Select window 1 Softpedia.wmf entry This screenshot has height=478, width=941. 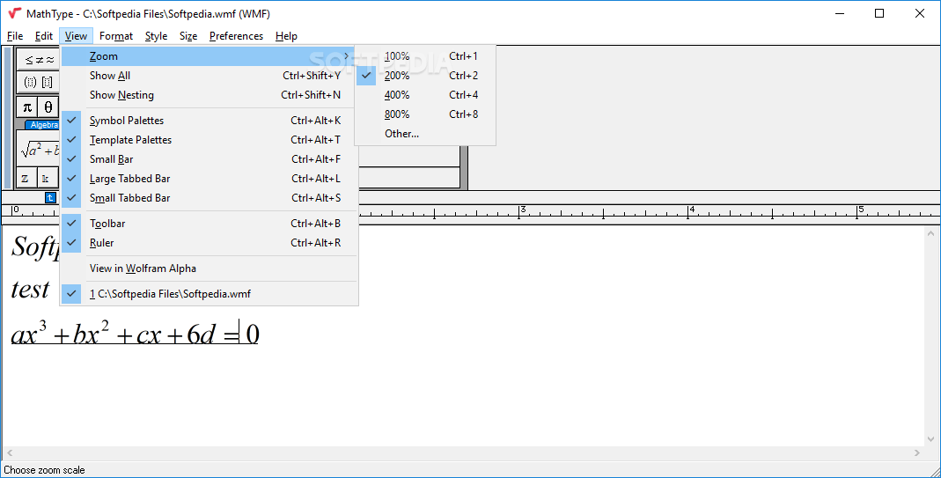[x=210, y=294]
